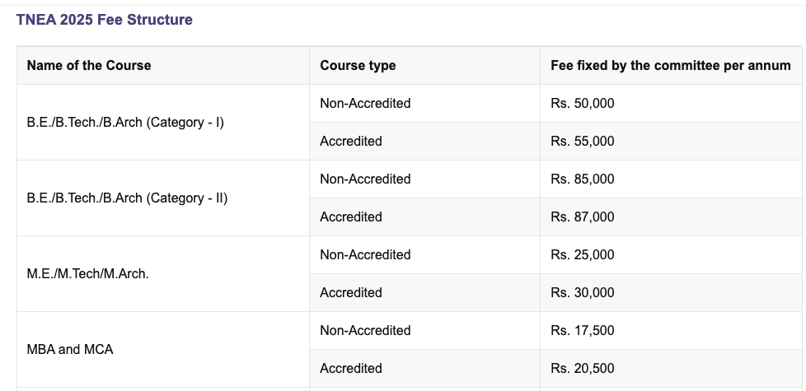The height and width of the screenshot is (391, 806).
Task: Click the Rs. 17,500 fee cell
Action: coord(583,331)
